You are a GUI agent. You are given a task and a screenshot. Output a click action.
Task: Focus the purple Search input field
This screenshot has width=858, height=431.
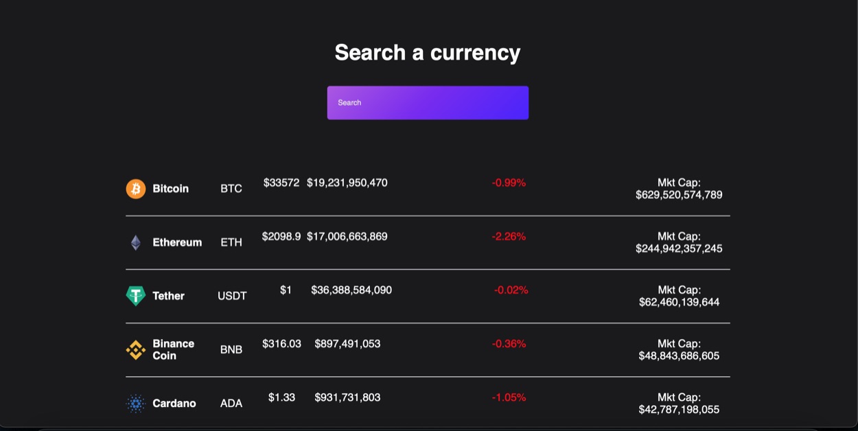click(428, 103)
